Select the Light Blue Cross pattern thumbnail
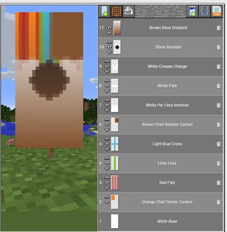Screen dimensions: 227x232 [x=114, y=144]
